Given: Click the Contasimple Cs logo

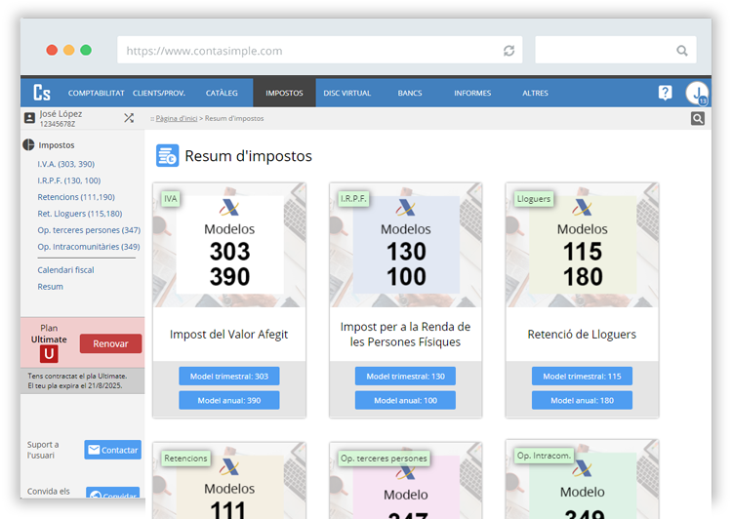Looking at the screenshot, I should (42, 93).
